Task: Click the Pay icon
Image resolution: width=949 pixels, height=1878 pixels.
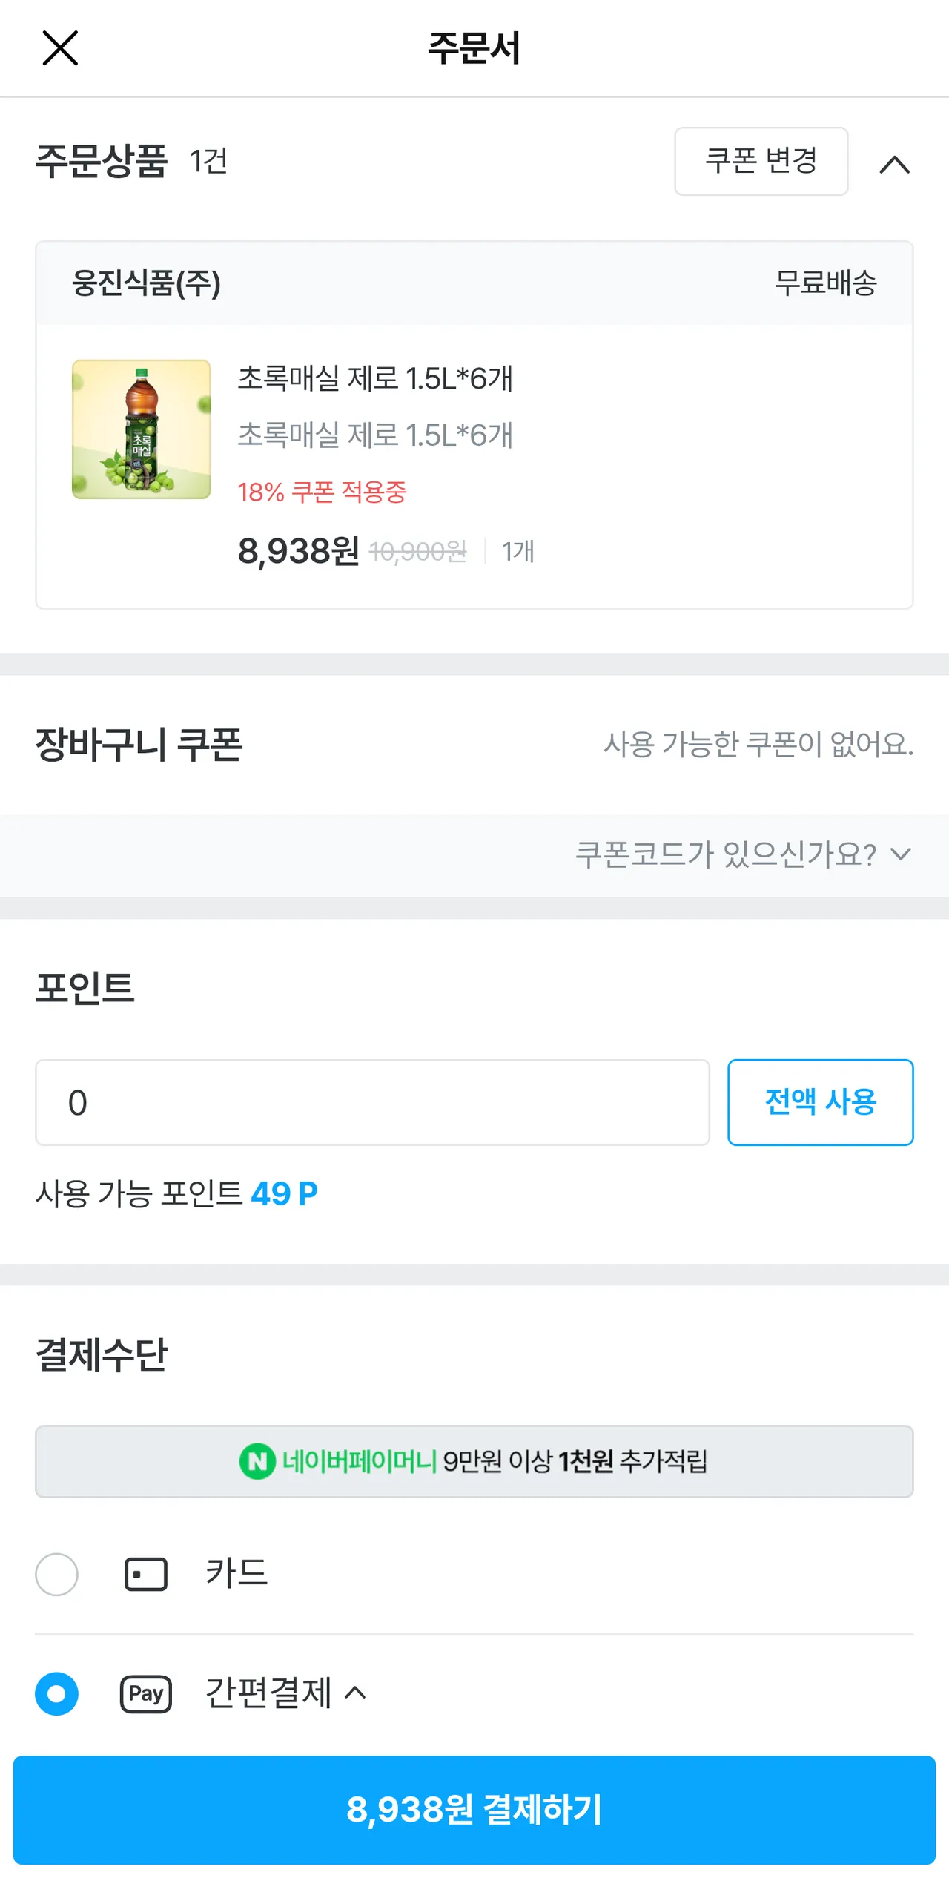Action: 146,1694
